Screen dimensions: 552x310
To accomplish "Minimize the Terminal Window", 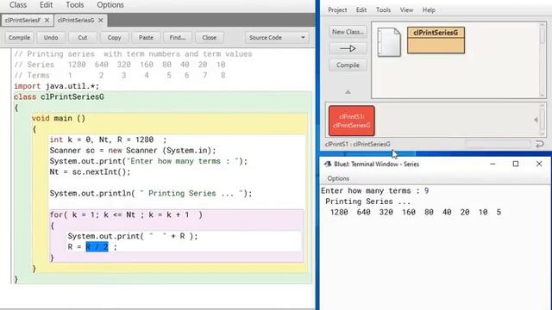I will point(492,164).
